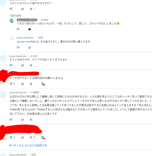Expand ゆいぞーだよ さんなどの返信 2 件
The height and width of the screenshot is (156, 152).
click(28, 145)
